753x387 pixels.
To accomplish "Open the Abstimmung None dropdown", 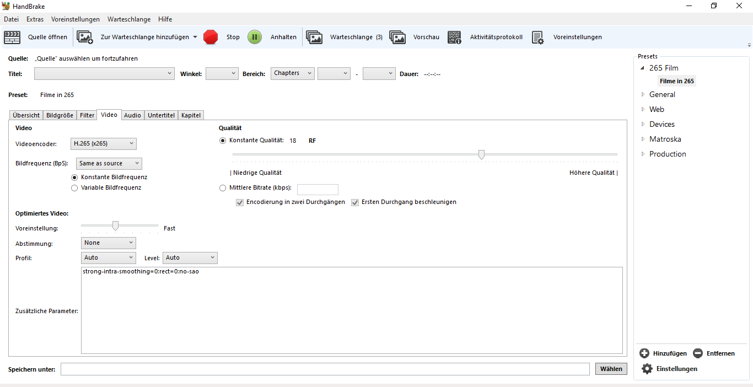I will point(109,243).
